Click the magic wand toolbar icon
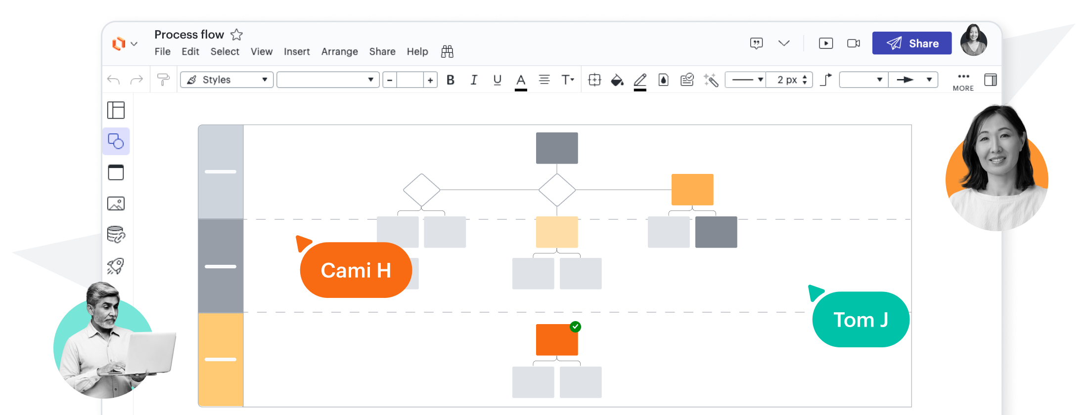Viewport: 1088px width, 415px height. click(x=711, y=80)
